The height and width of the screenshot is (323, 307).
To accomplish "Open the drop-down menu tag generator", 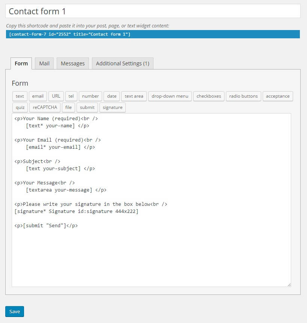I will pos(170,96).
